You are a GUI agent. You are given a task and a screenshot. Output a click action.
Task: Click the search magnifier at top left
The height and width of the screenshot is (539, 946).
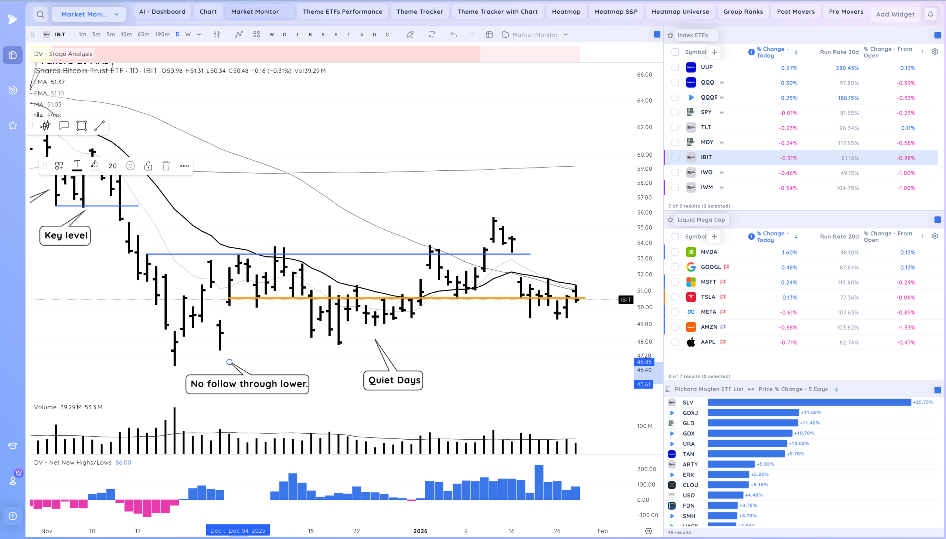point(40,14)
